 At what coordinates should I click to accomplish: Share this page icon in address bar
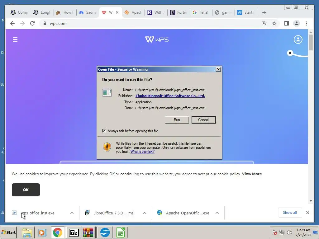coord(264,23)
